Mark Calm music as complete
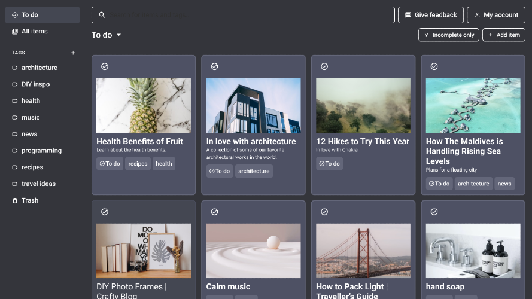The image size is (532, 299). pyautogui.click(x=214, y=212)
